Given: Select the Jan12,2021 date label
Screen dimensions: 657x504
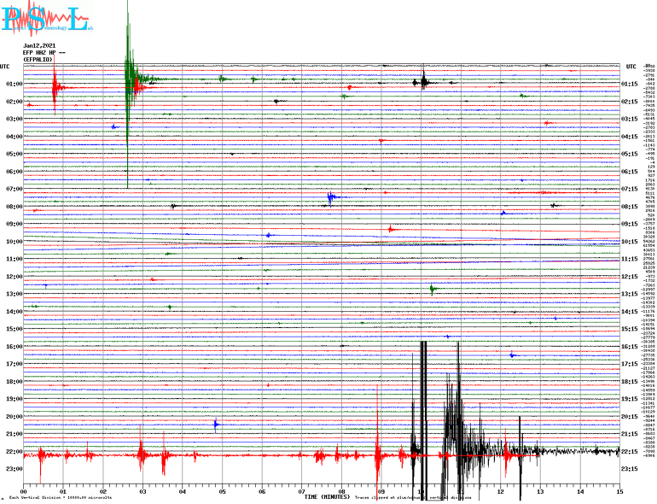Looking at the screenshot, I should click(x=39, y=45).
